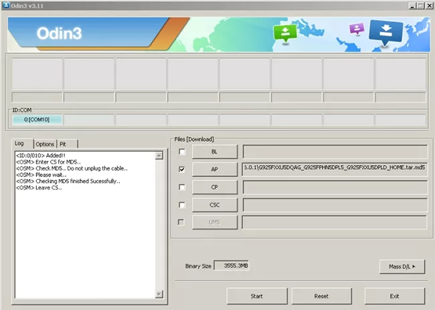Click the purple transfer bubble icon in banner
Screen dimensions: 435x310
pos(356,29)
